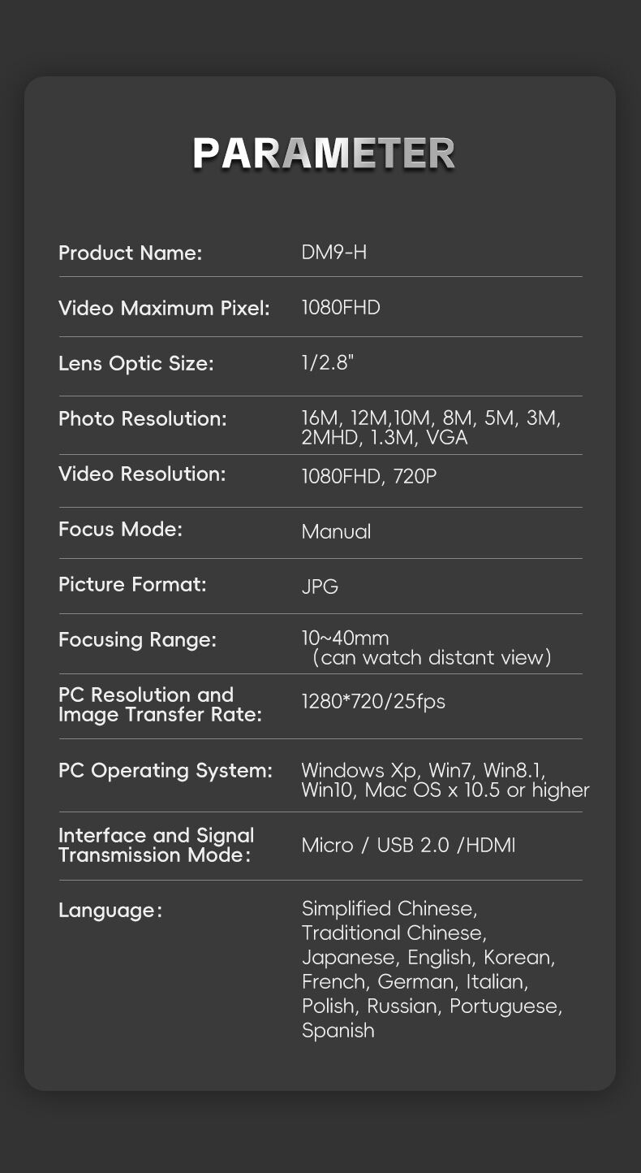Image resolution: width=641 pixels, height=1173 pixels.
Task: Click the Product Name label
Action: (130, 253)
